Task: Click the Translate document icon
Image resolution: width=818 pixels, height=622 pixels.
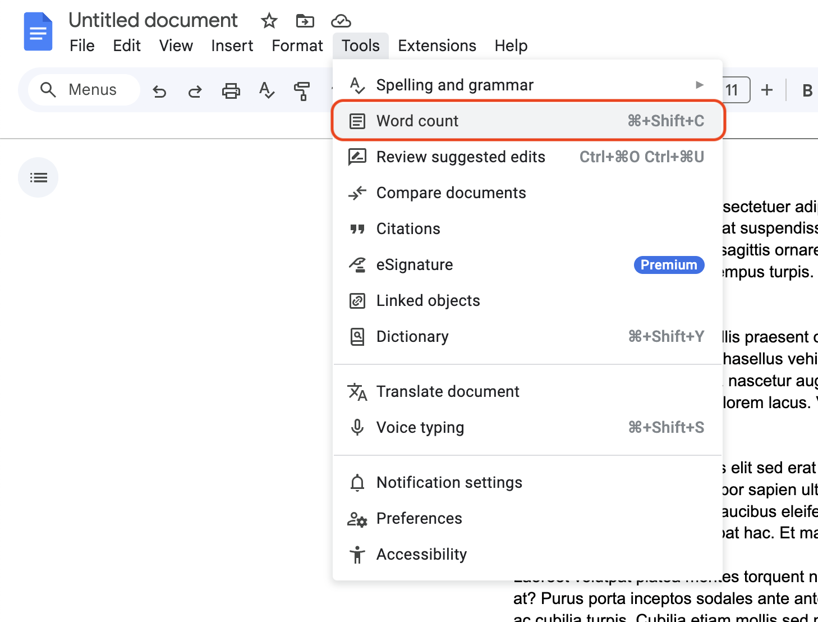Action: coord(357,392)
